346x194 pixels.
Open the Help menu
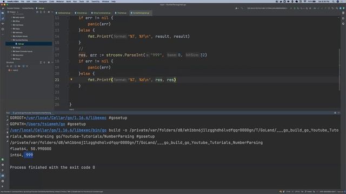(x=114, y=2)
